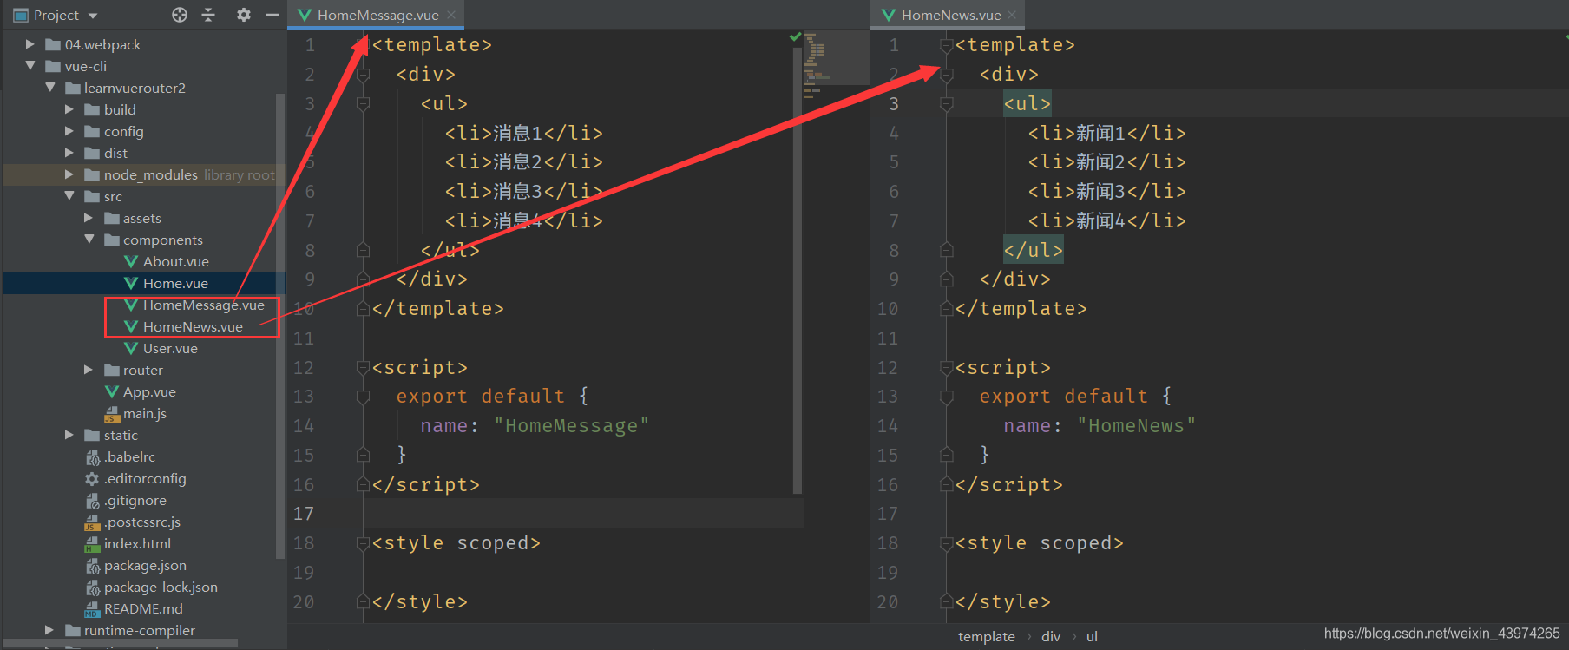Fold the template block in HomeNews.vue
The image size is (1569, 650).
(x=947, y=45)
